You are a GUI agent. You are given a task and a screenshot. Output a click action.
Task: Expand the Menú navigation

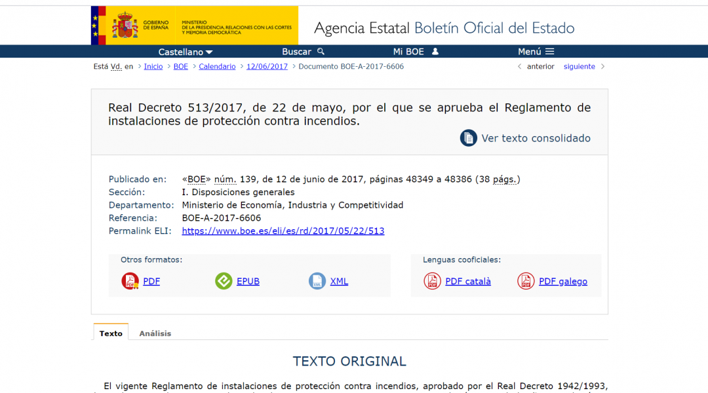[x=536, y=52]
